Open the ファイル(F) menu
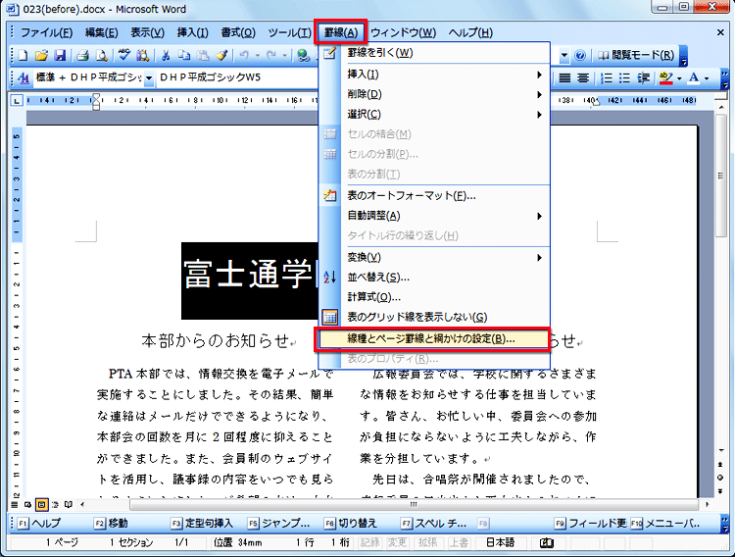 pyautogui.click(x=46, y=32)
